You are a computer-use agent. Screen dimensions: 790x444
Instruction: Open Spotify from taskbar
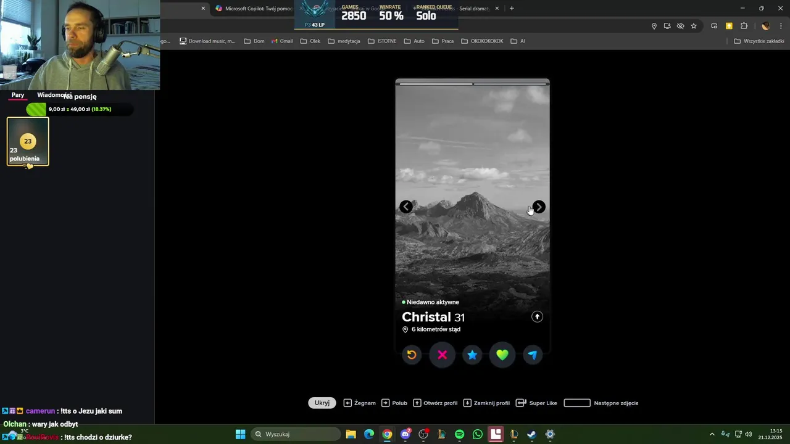(459, 434)
